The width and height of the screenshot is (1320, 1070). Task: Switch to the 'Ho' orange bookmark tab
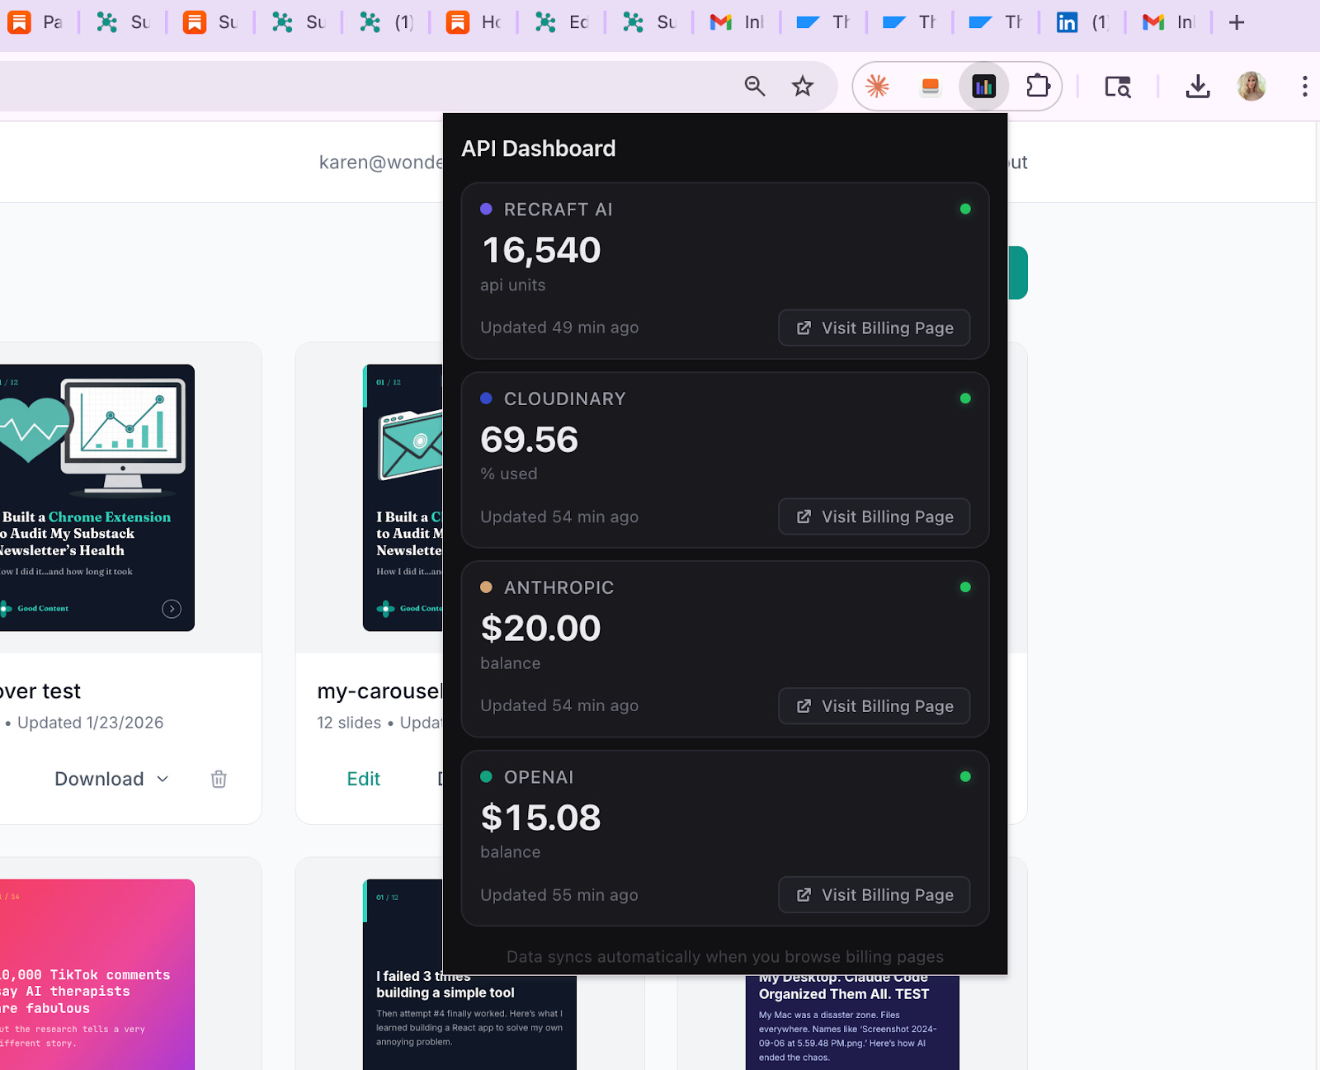pos(474,22)
